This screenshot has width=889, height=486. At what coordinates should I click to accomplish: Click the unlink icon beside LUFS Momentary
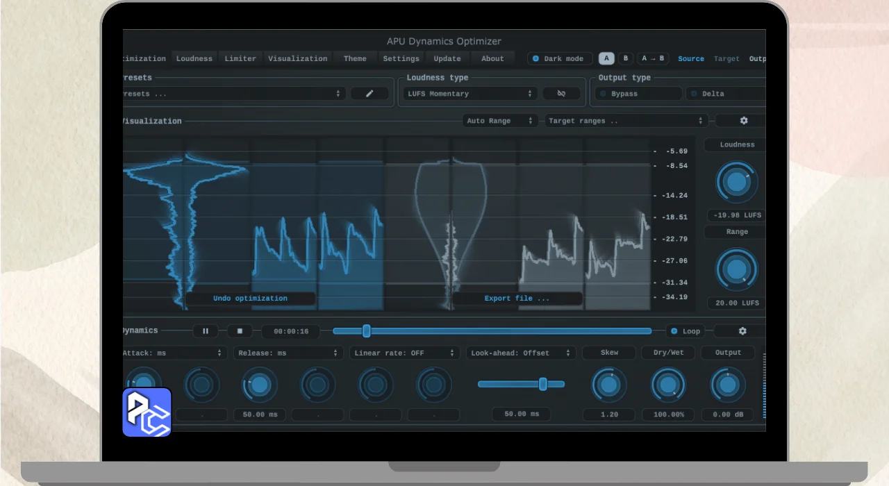(x=561, y=94)
